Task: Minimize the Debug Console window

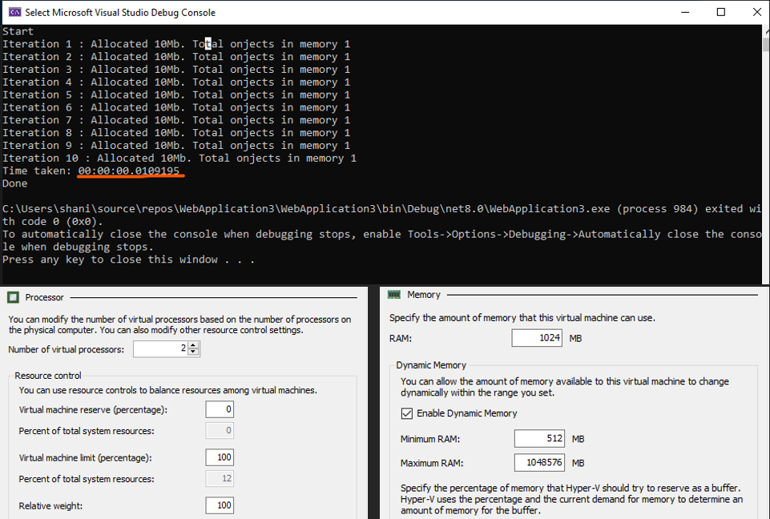Action: (683, 12)
